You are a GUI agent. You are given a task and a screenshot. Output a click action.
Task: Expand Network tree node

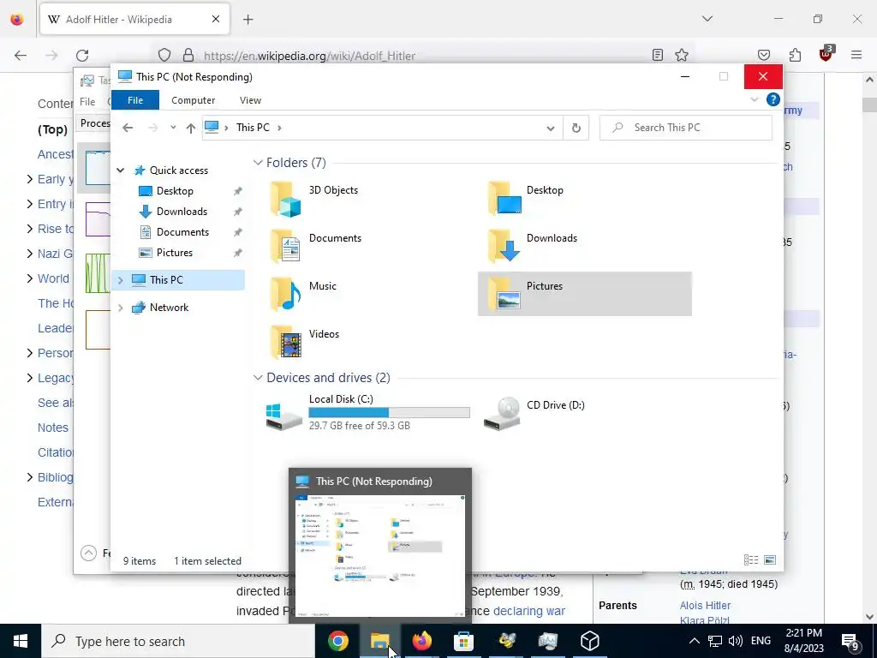pyautogui.click(x=120, y=308)
